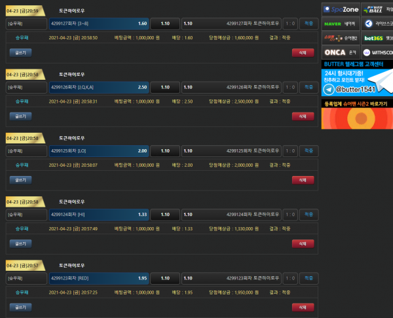Click 04-23 20:57 date tab

23,265
